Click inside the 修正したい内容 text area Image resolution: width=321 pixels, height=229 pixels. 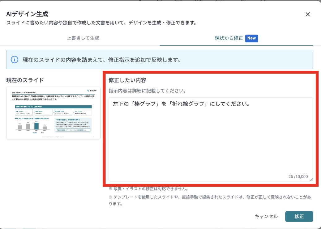click(211, 139)
